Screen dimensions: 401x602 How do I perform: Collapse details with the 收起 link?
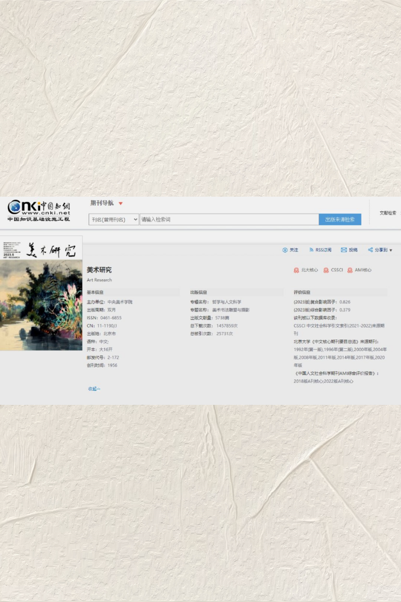click(94, 389)
